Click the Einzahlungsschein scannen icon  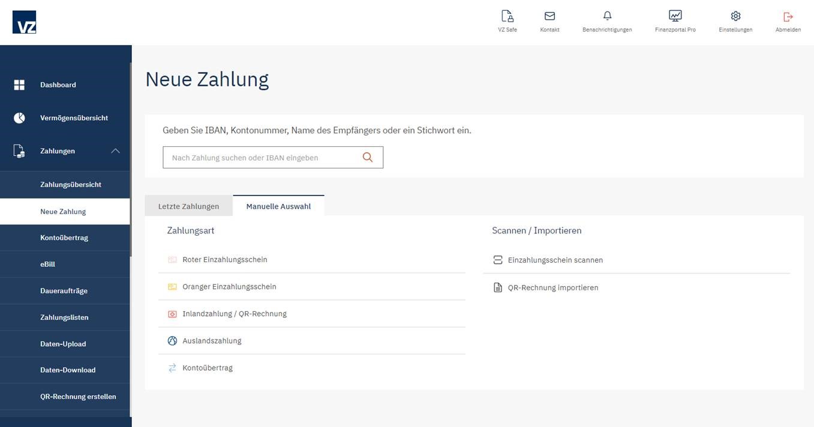pos(497,260)
